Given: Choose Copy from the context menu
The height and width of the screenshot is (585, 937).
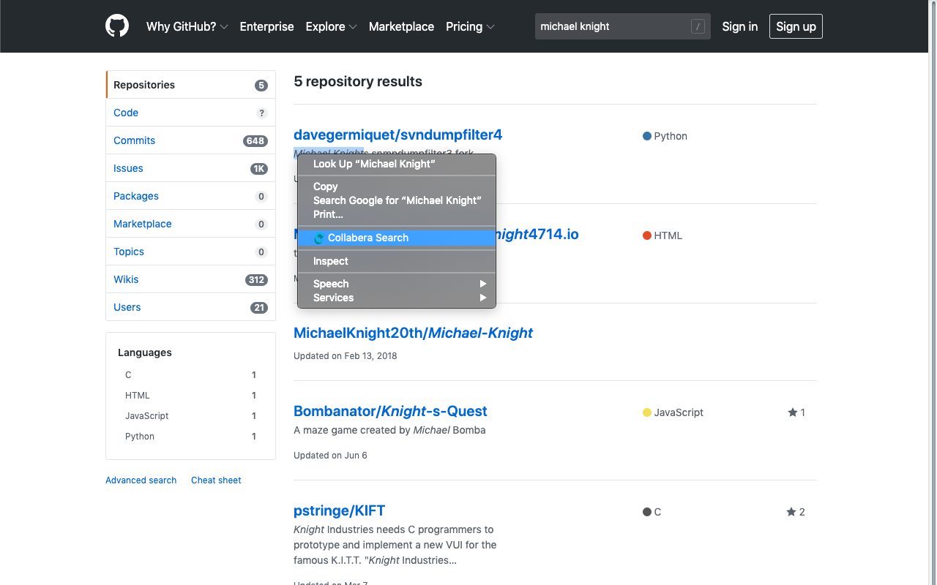Looking at the screenshot, I should (325, 186).
